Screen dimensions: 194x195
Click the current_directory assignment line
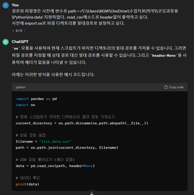pos(82,123)
